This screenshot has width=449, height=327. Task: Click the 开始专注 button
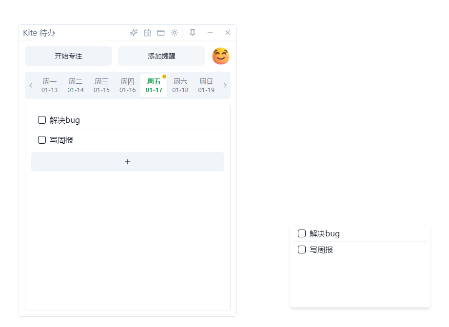click(x=68, y=56)
